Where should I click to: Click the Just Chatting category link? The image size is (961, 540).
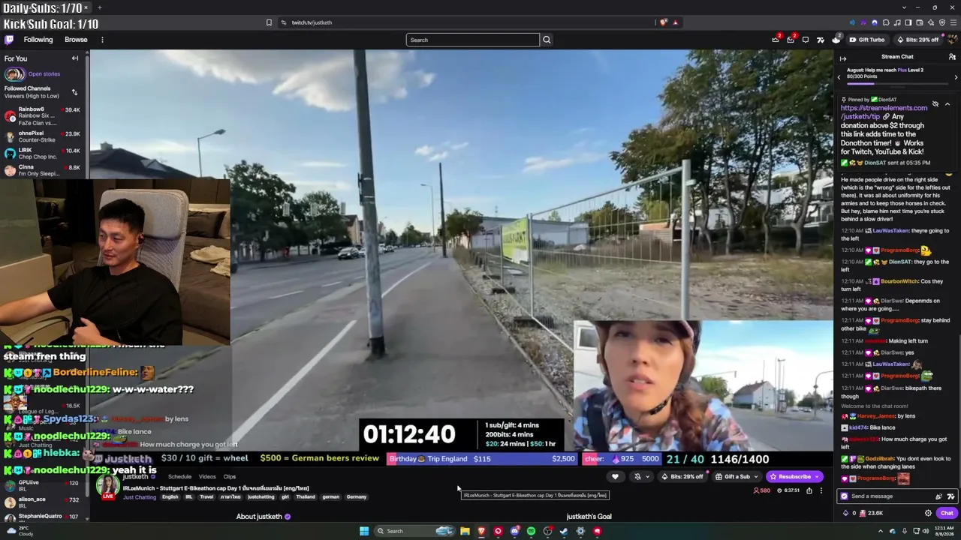(x=140, y=497)
